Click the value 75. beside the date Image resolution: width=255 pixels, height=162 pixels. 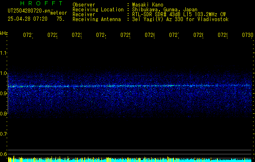60,19
